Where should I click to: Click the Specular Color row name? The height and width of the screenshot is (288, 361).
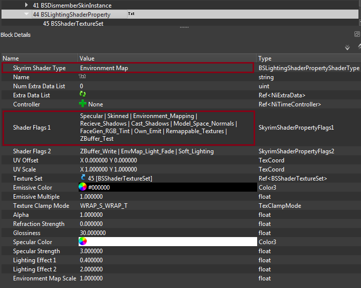coord(32,242)
